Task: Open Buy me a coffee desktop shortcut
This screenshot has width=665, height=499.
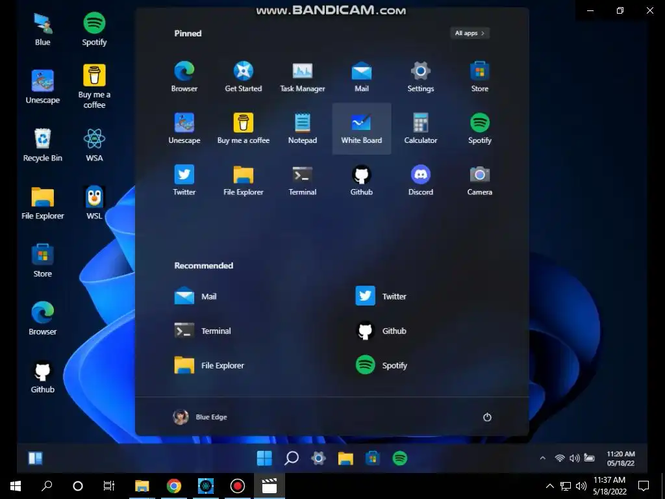Action: click(x=94, y=86)
